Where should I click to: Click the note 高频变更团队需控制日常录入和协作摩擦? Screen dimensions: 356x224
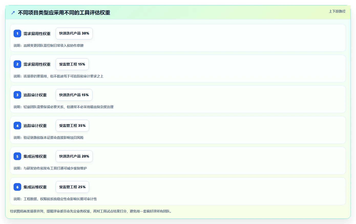coord(49,46)
